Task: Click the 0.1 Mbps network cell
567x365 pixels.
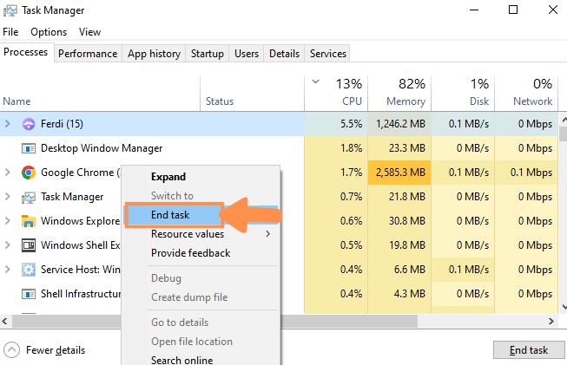Action: point(526,173)
